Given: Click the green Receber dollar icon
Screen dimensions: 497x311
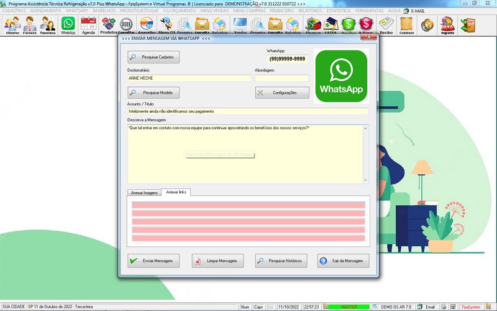Looking at the screenshot, I should (x=349, y=25).
